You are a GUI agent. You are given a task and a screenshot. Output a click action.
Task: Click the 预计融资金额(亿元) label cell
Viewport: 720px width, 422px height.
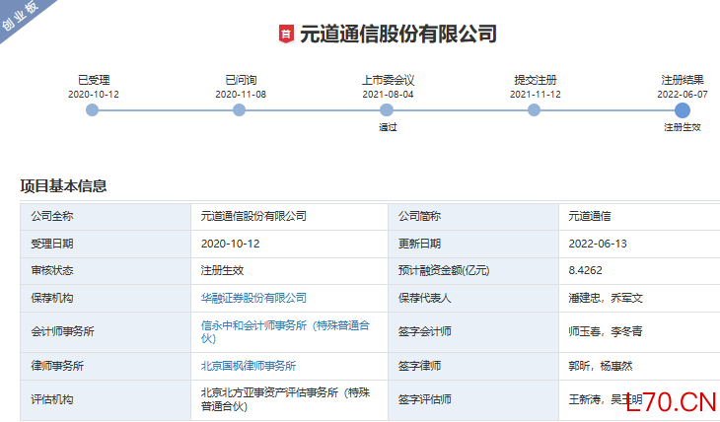473,271
